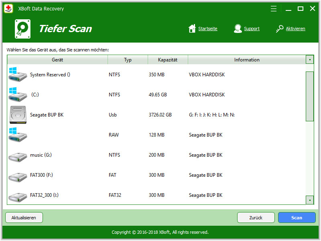The width and height of the screenshot is (321, 241).
Task: Click VBOX HARDDISK in System Reserved row
Action: pos(207,75)
